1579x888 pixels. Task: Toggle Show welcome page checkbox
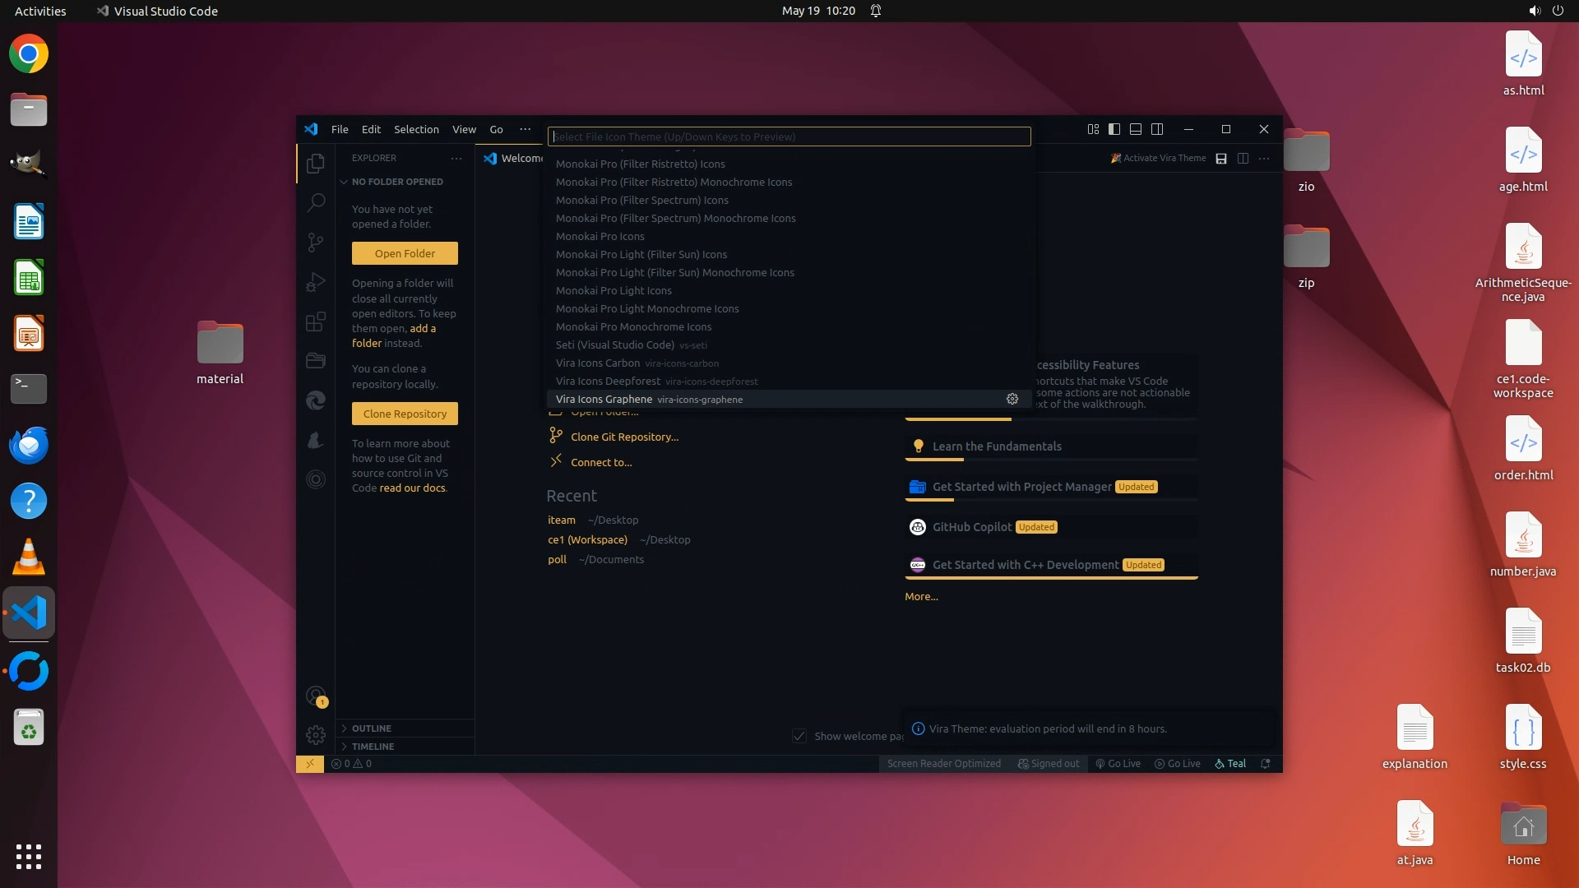tap(799, 736)
